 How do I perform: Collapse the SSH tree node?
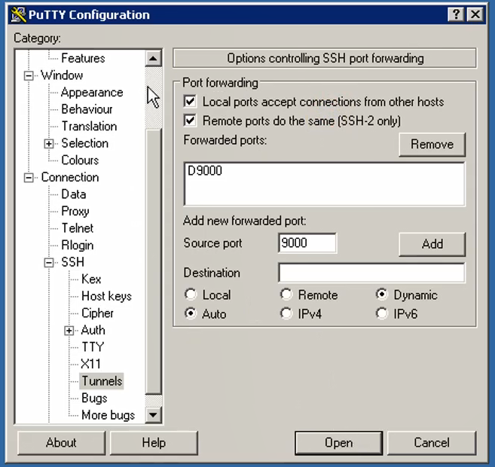click(x=49, y=263)
